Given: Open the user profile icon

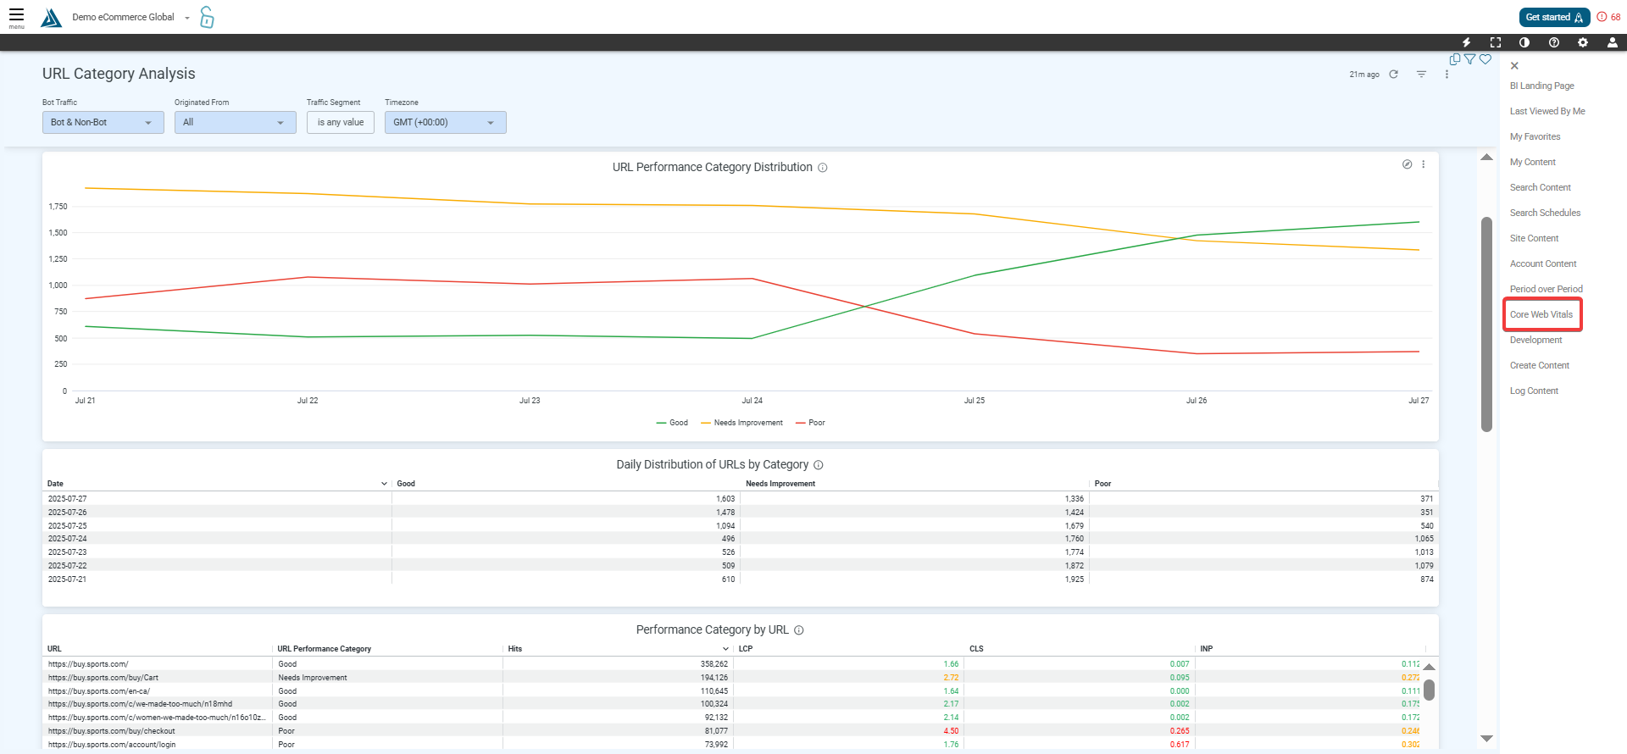Looking at the screenshot, I should click(x=1612, y=42).
